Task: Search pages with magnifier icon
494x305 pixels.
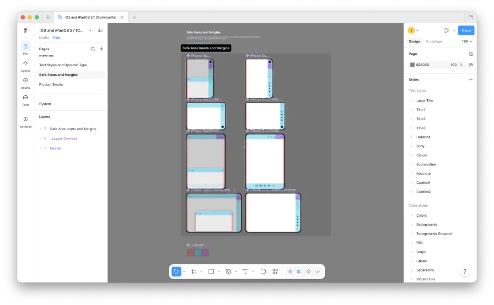Action: (92, 49)
